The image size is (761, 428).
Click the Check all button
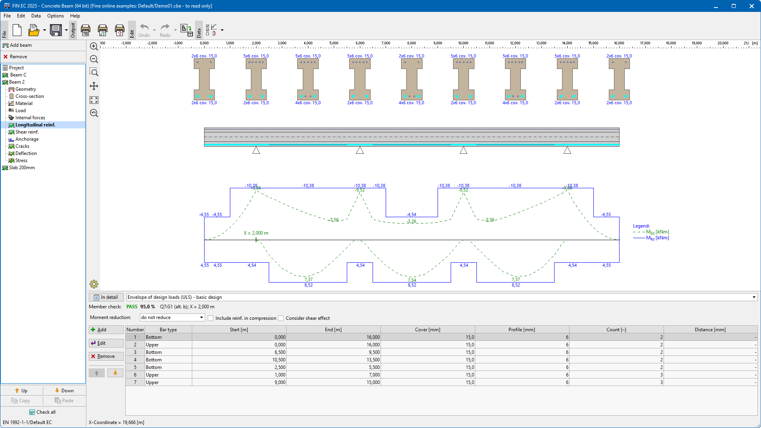point(42,412)
